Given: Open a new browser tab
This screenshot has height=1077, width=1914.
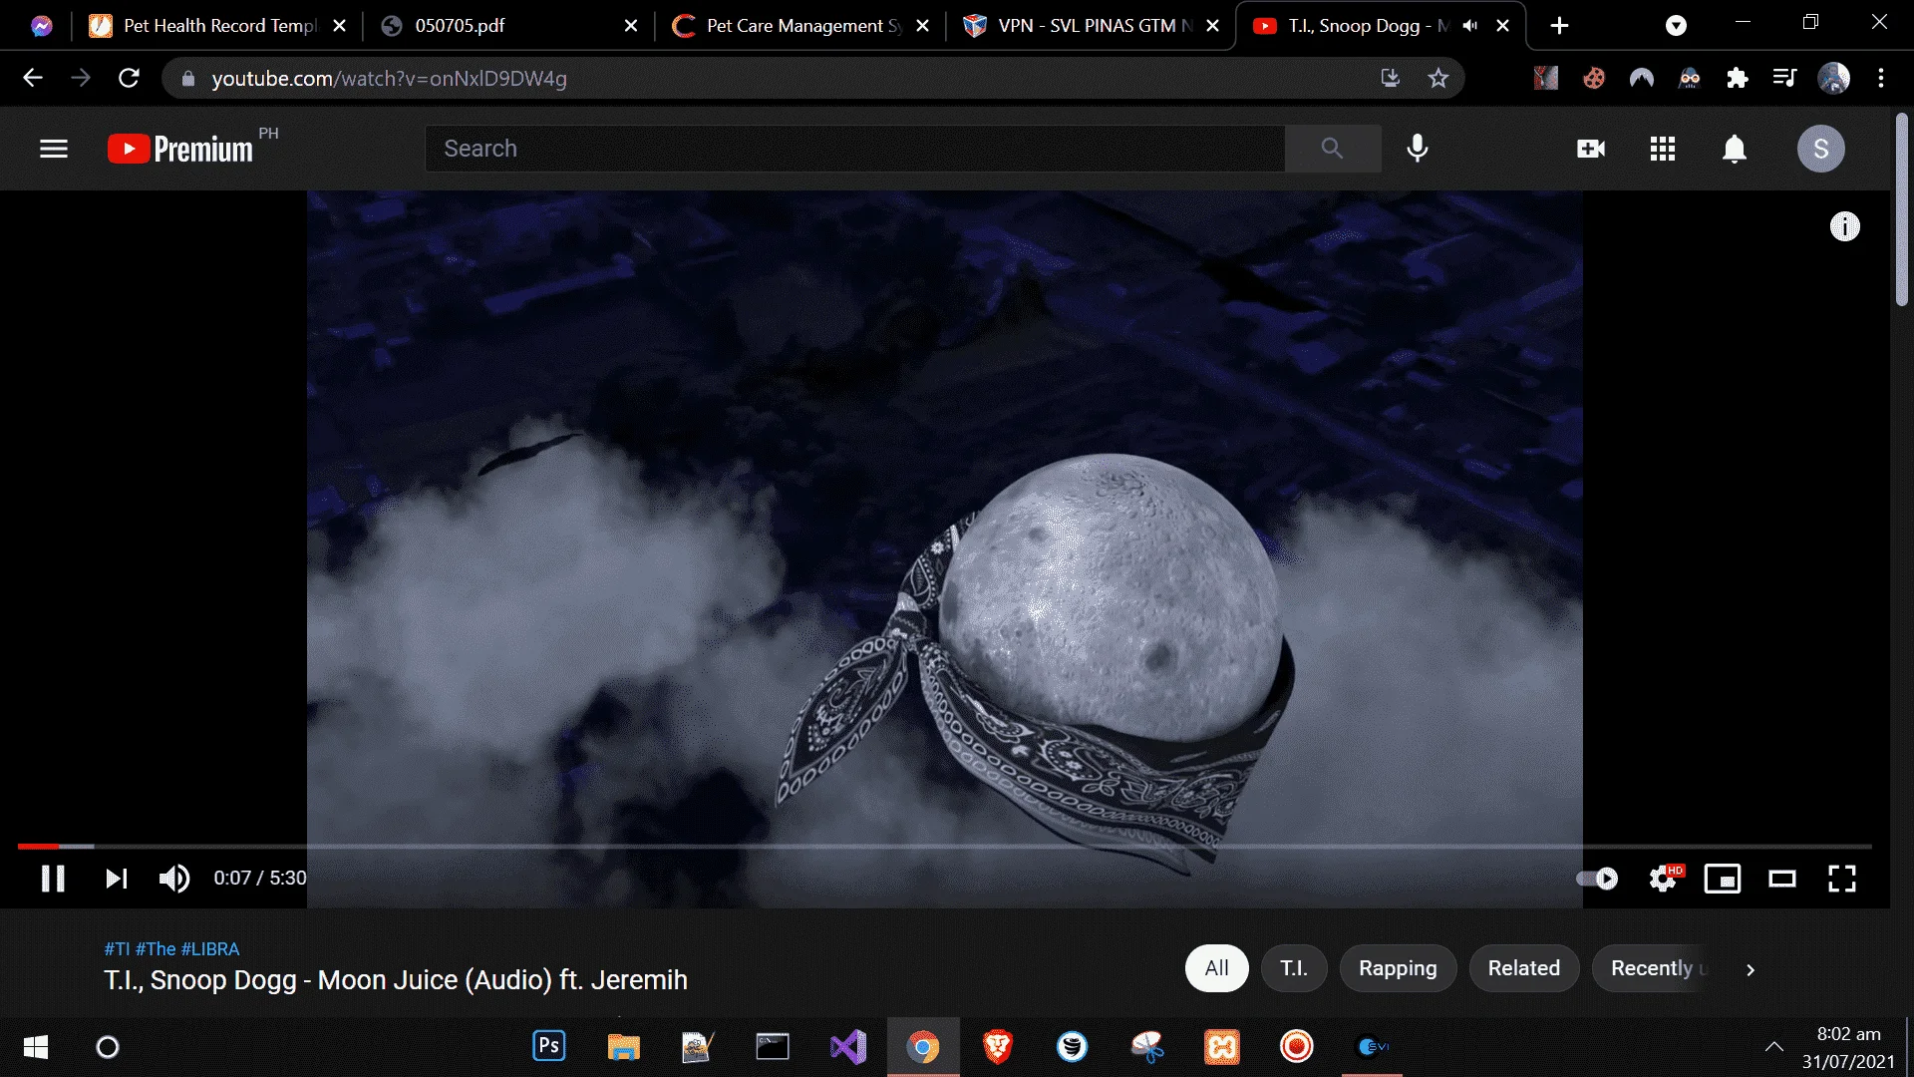Looking at the screenshot, I should pyautogui.click(x=1560, y=26).
